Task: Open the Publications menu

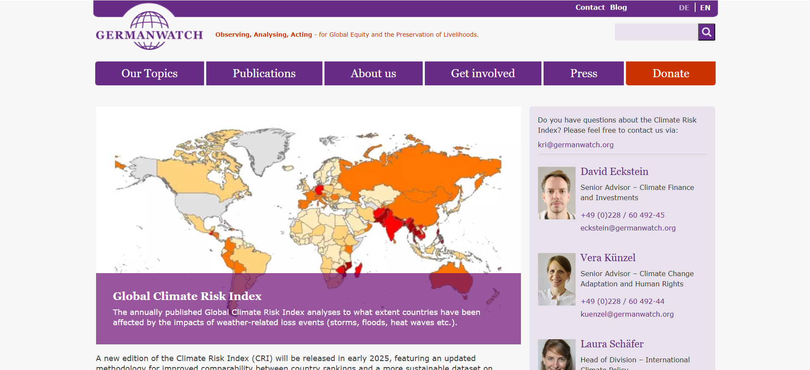Action: [x=264, y=73]
